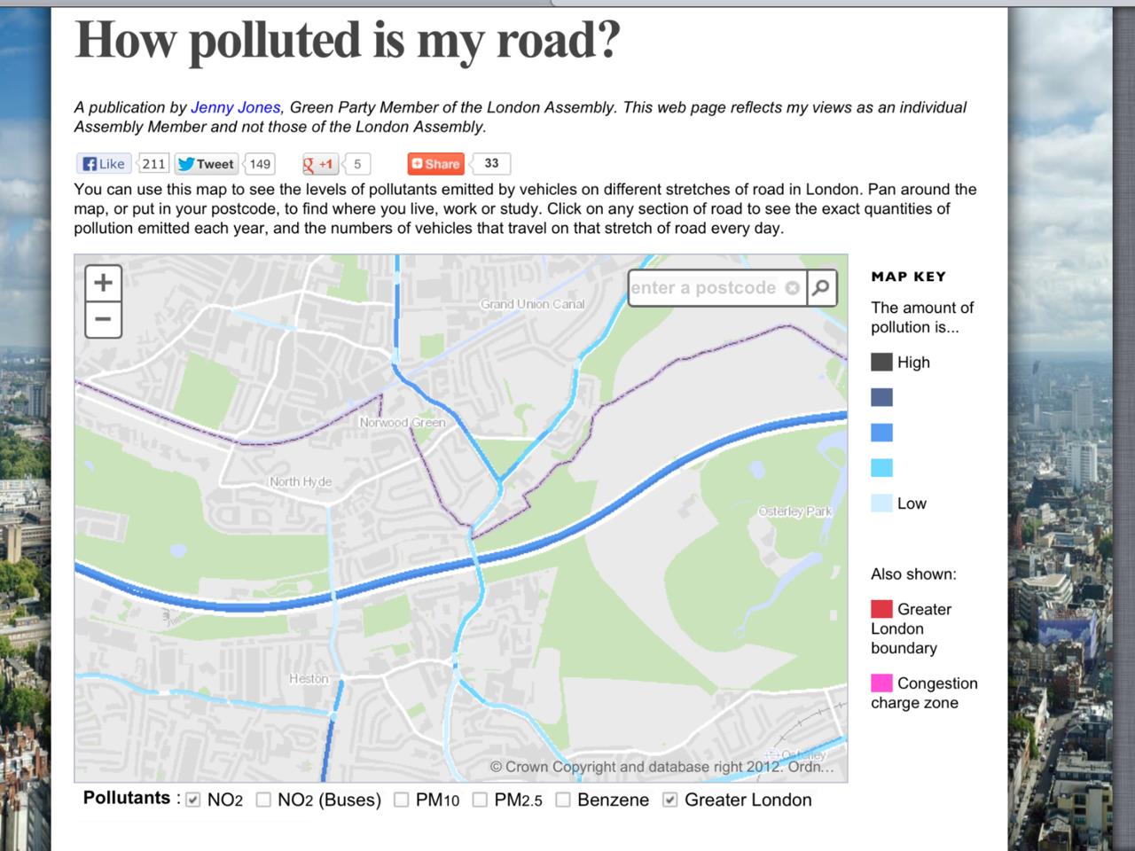This screenshot has height=851, width=1135.
Task: Toggle the Benzene pollutant checkbox
Action: (x=563, y=800)
